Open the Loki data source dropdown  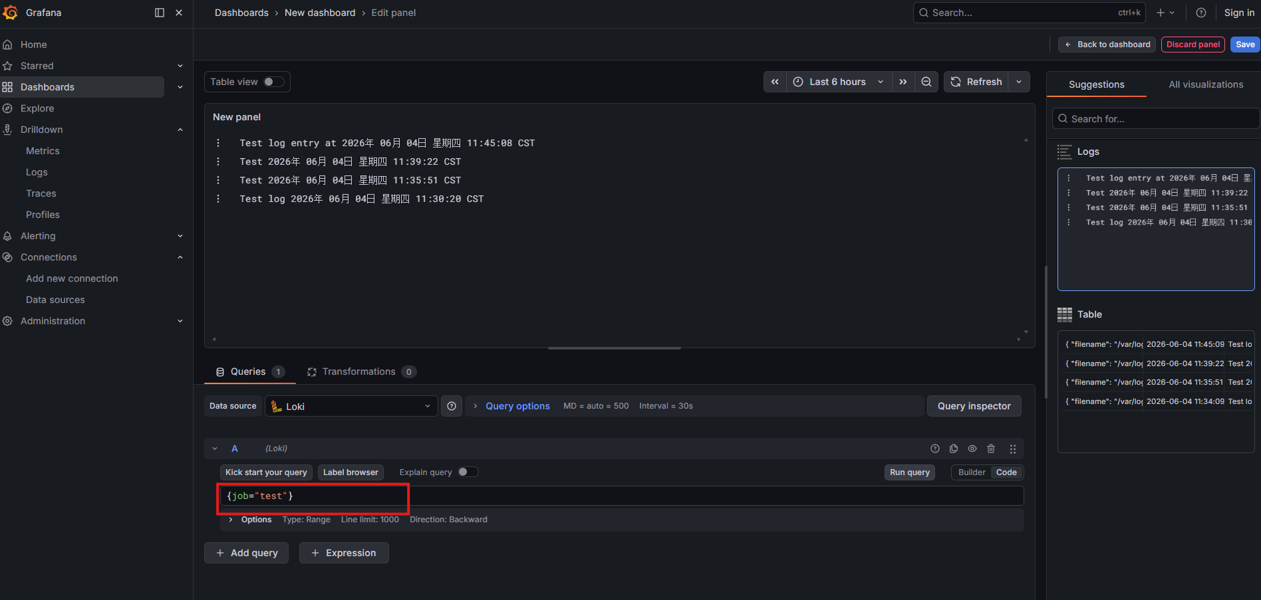point(351,406)
